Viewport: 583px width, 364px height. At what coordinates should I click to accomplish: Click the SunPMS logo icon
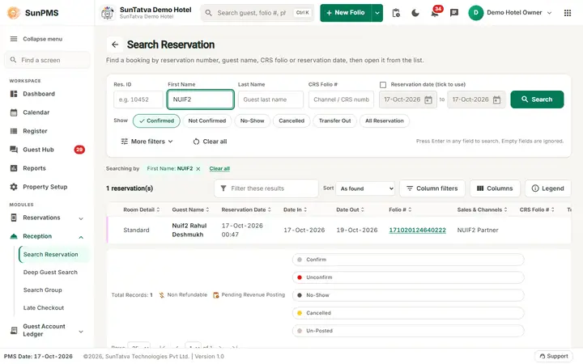click(x=14, y=13)
